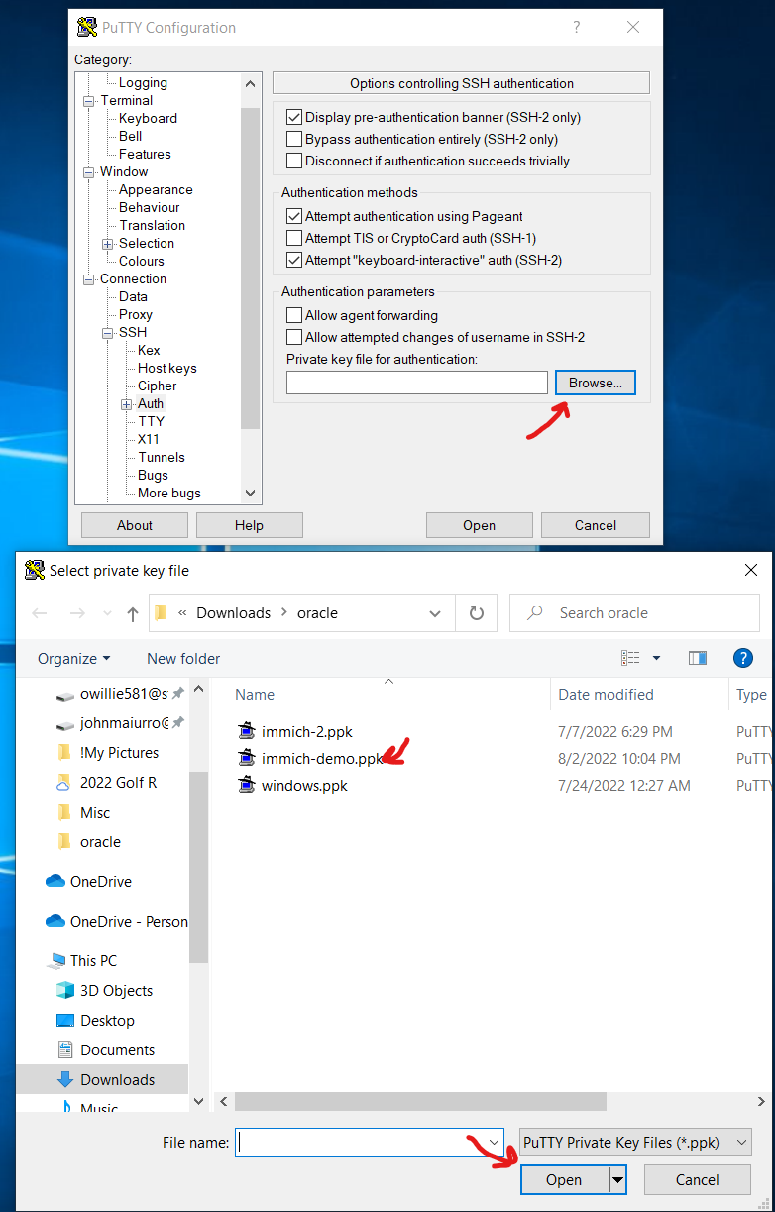Click Cancel in file dialog
The width and height of the screenshot is (775, 1212).
coord(698,1179)
